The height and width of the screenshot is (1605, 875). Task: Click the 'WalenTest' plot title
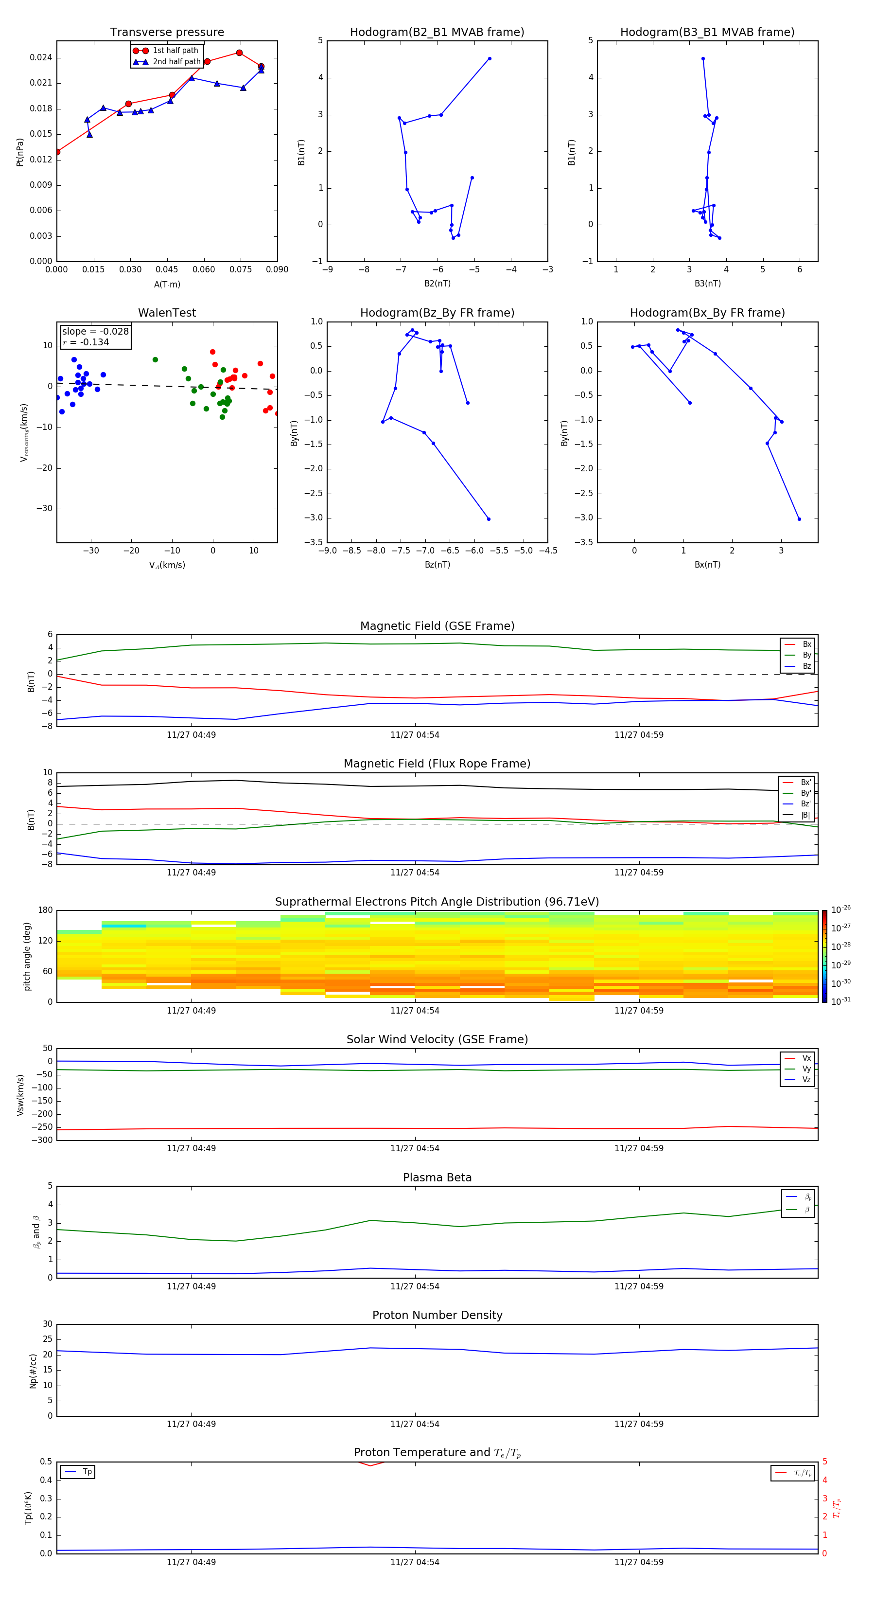coord(167,313)
